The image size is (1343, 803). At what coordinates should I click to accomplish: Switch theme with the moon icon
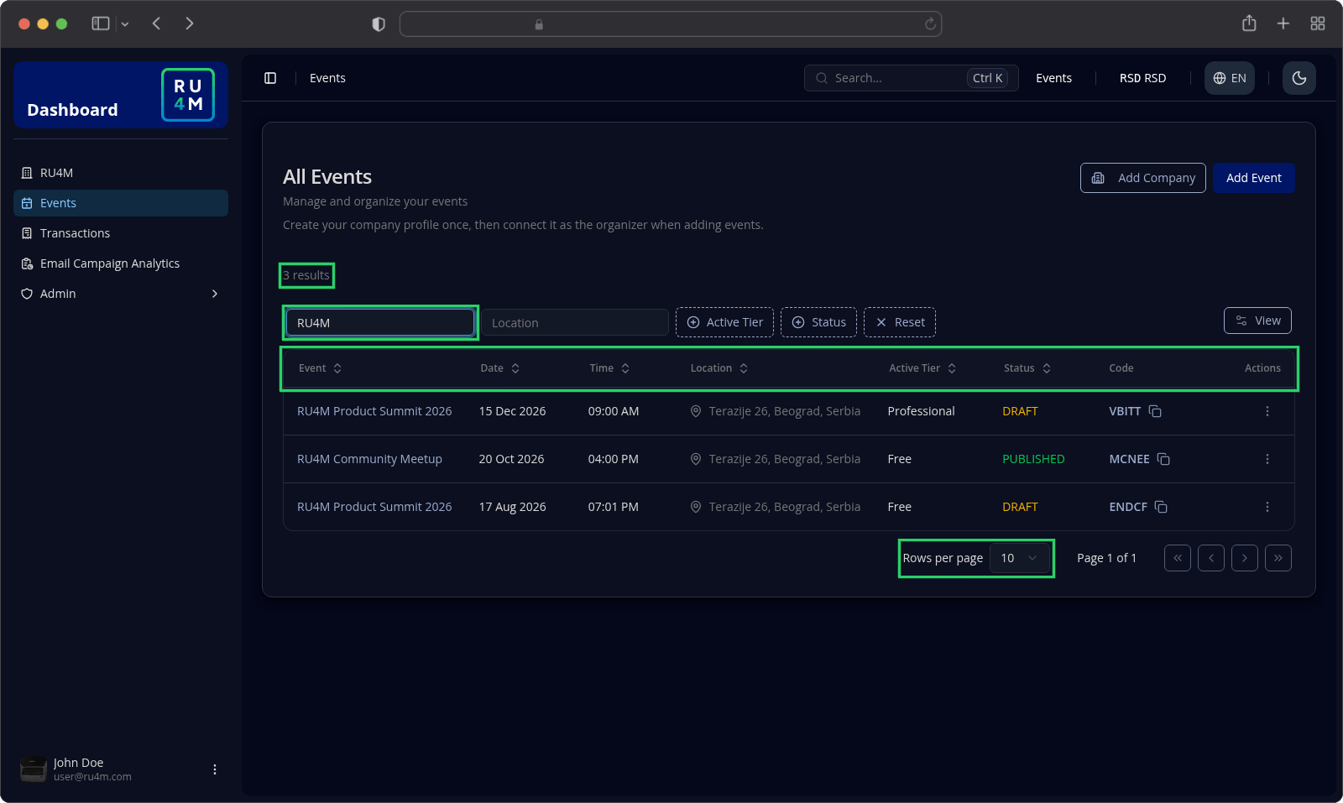(x=1299, y=78)
